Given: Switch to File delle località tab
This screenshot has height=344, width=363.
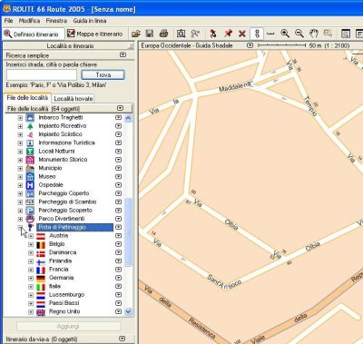Looking at the screenshot, I should 27,98.
